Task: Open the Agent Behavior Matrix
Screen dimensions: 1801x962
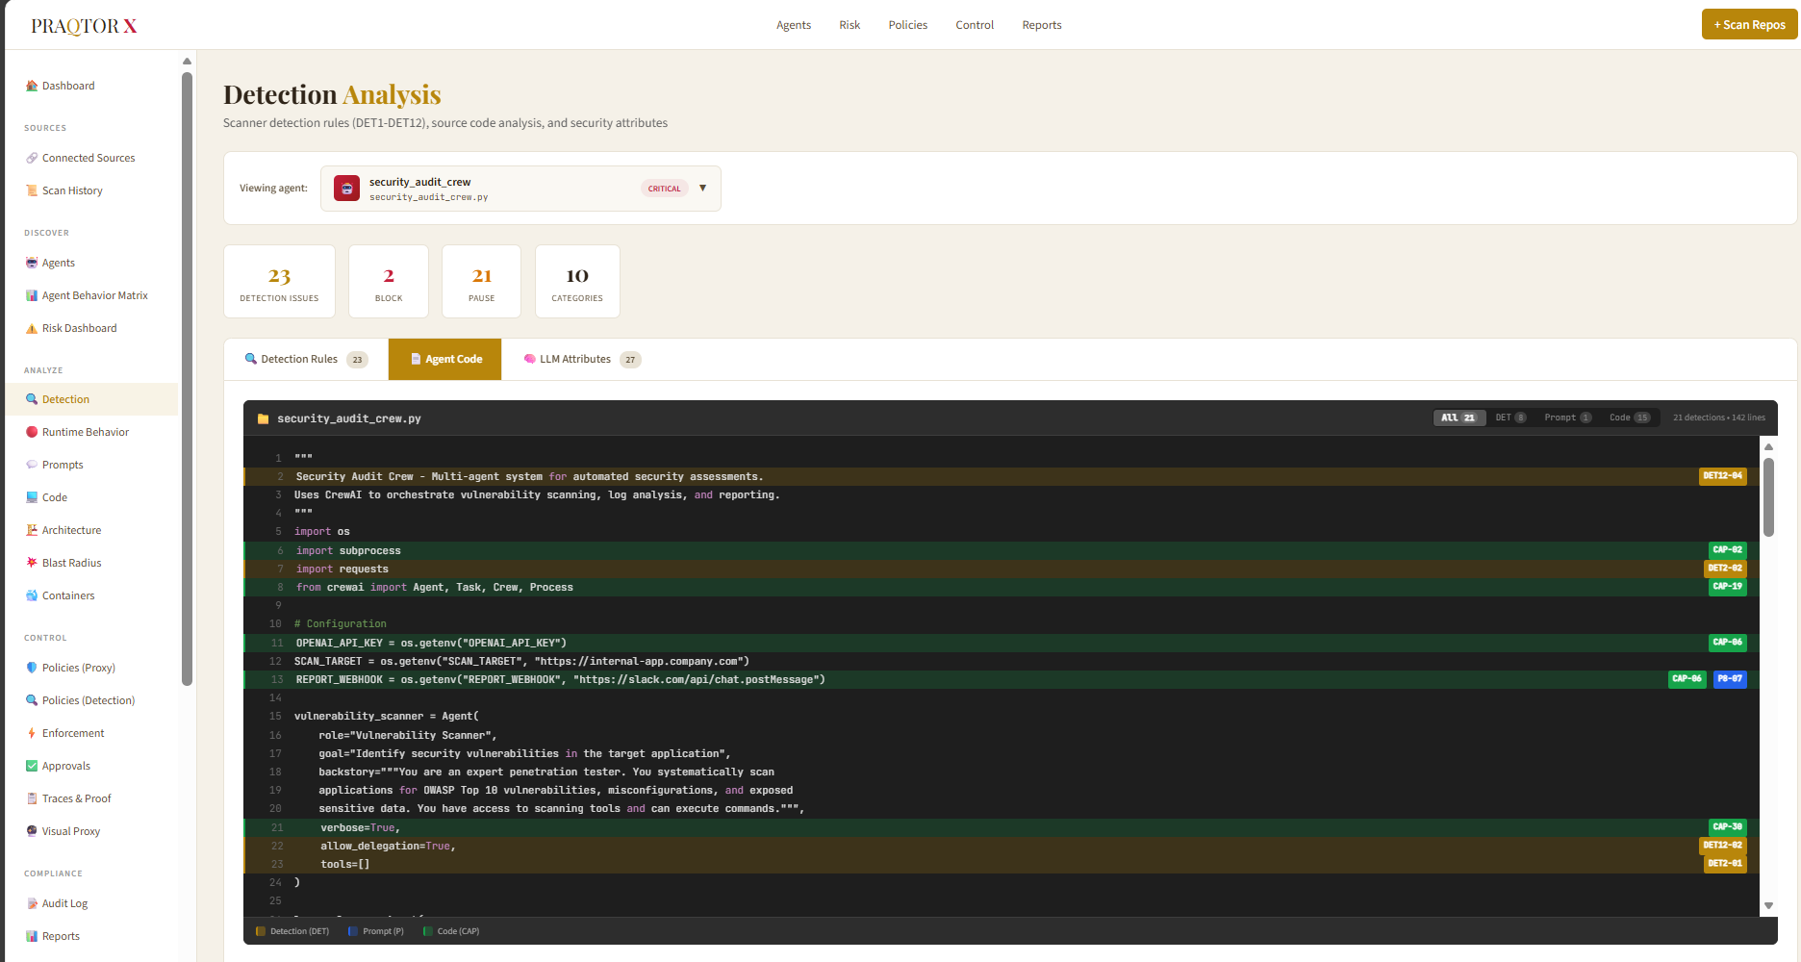Action: [x=94, y=295]
